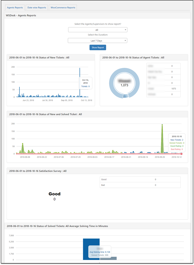
Task: Select the Bad row in Satisfaction Survey table
Action: click(140, 185)
